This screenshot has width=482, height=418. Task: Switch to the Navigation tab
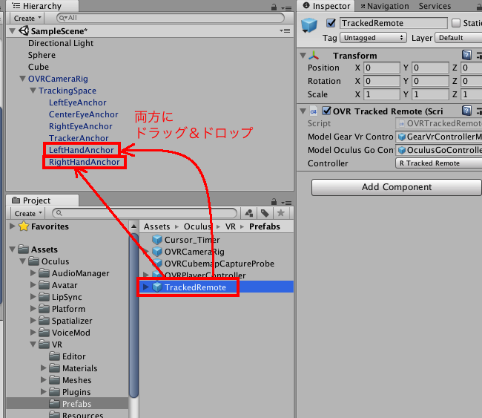[385, 6]
